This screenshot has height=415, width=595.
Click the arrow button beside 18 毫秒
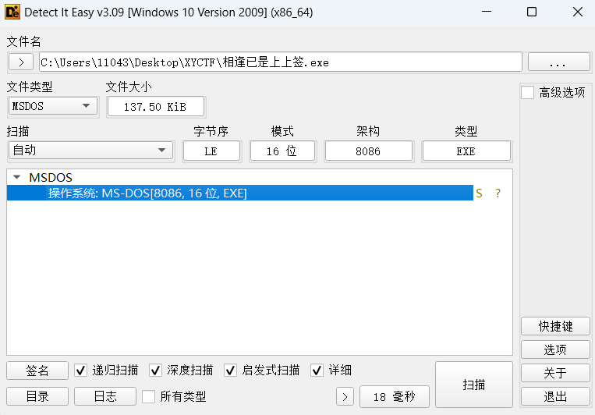(345, 397)
